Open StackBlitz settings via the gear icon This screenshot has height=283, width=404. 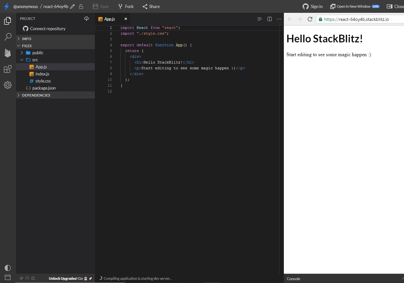tap(8, 85)
